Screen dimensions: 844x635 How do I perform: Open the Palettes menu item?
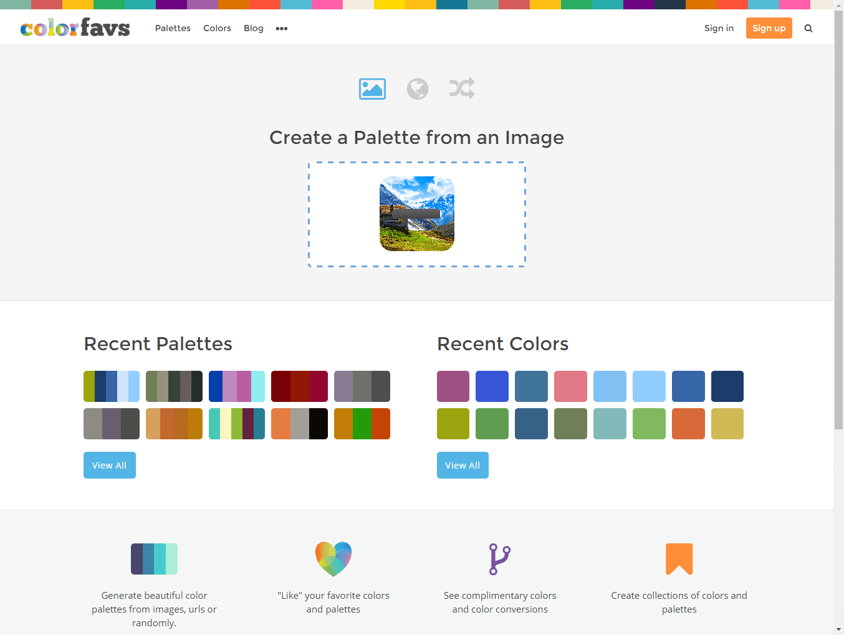tap(173, 28)
